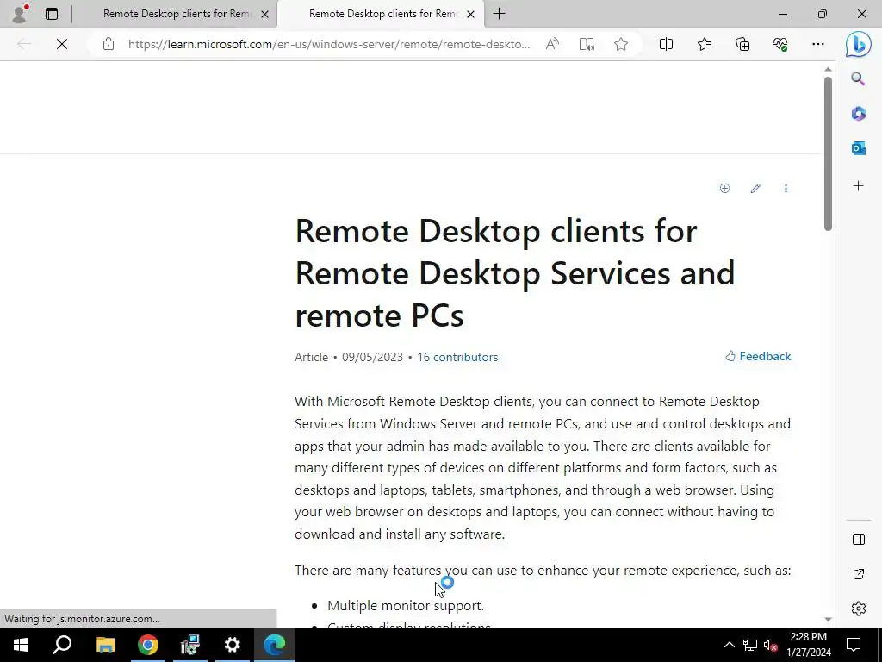The height and width of the screenshot is (662, 882).
Task: Click the scrollbar up arrow
Action: click(828, 69)
